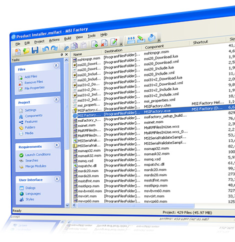Screen dimensions: 235x242
Task: Collapse the Requirements task group
Action: click(x=57, y=145)
